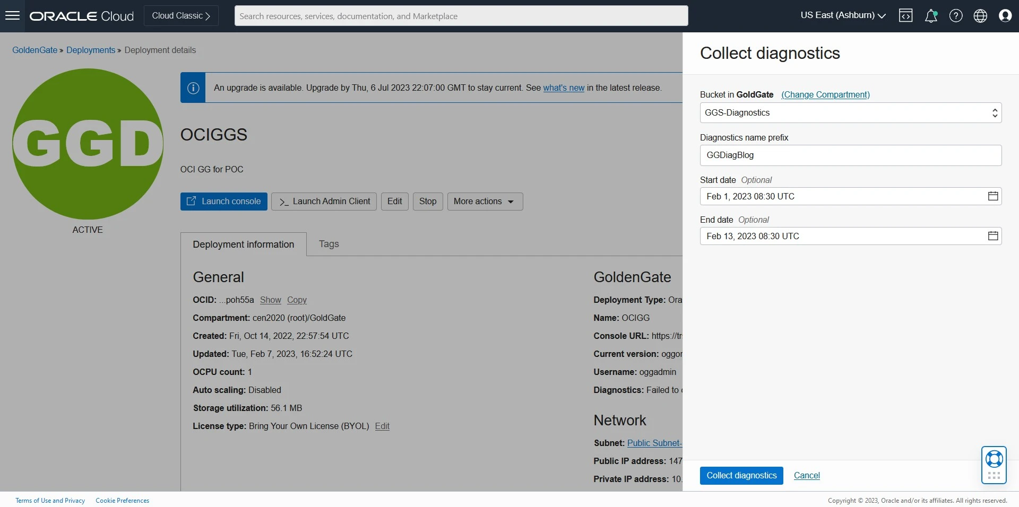Image resolution: width=1019 pixels, height=507 pixels.
Task: Click the Diagnostics name prefix field
Action: [850, 155]
